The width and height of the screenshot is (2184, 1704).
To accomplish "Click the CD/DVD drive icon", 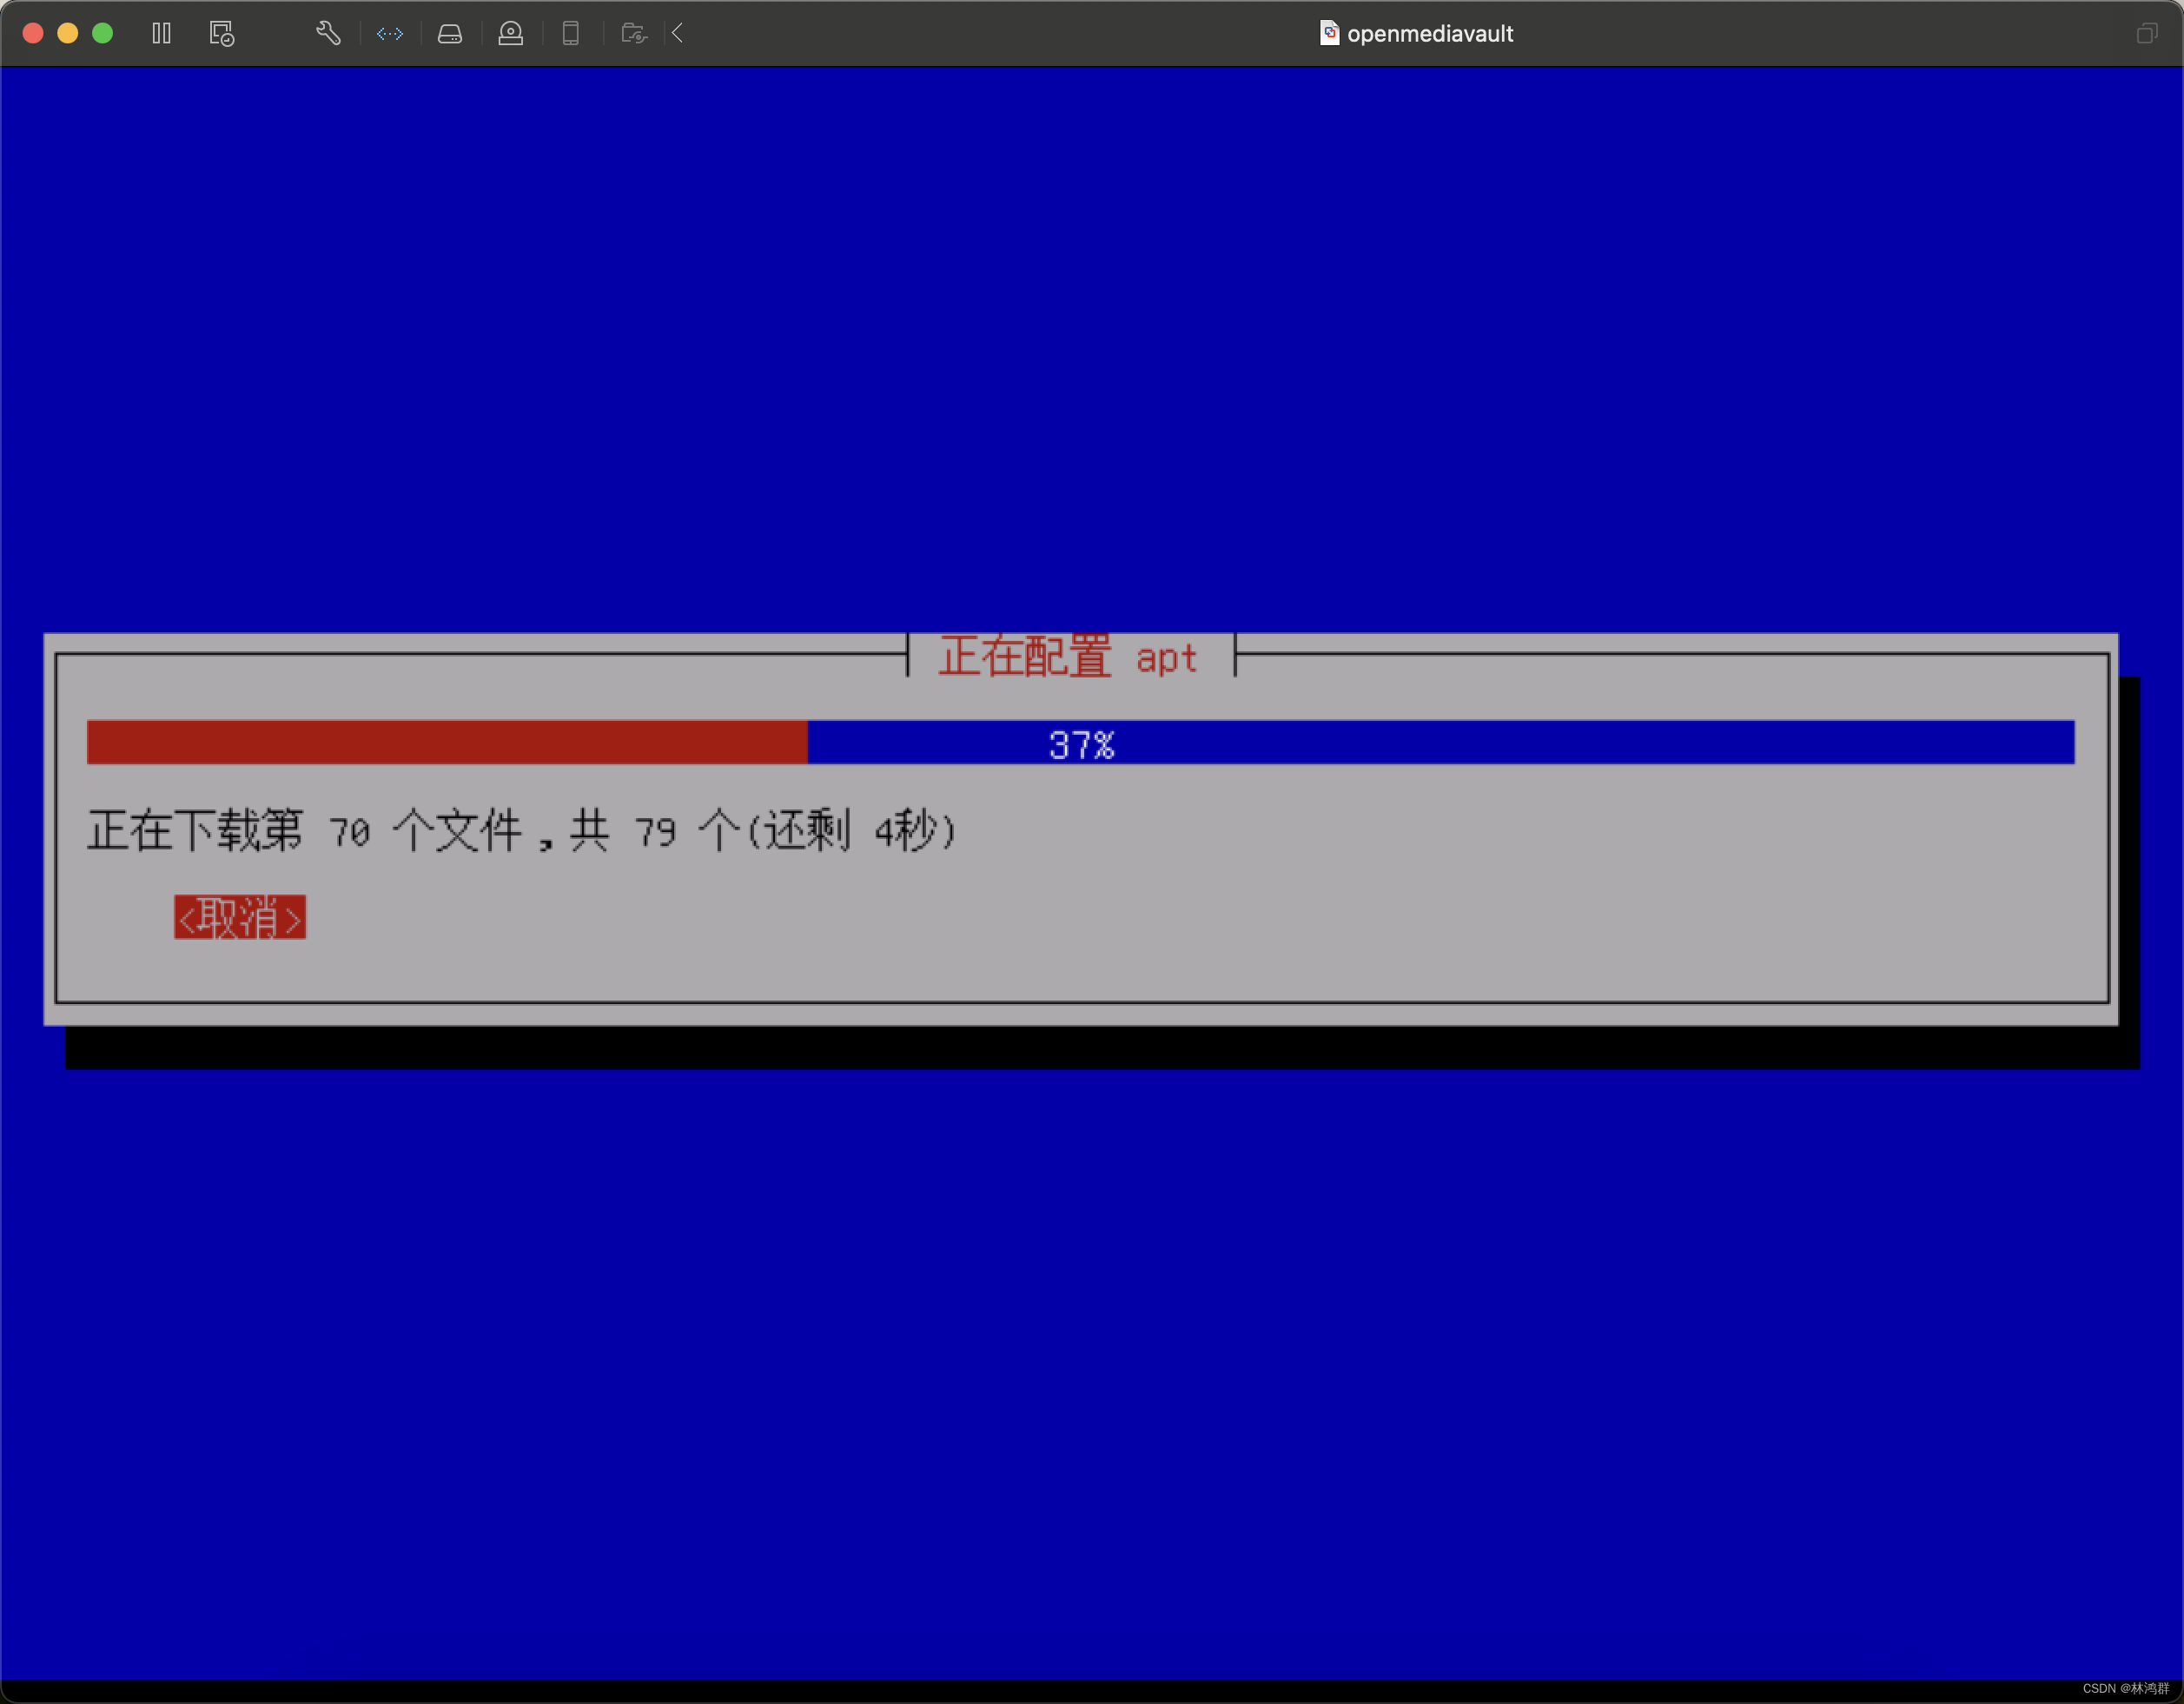I will coord(511,33).
